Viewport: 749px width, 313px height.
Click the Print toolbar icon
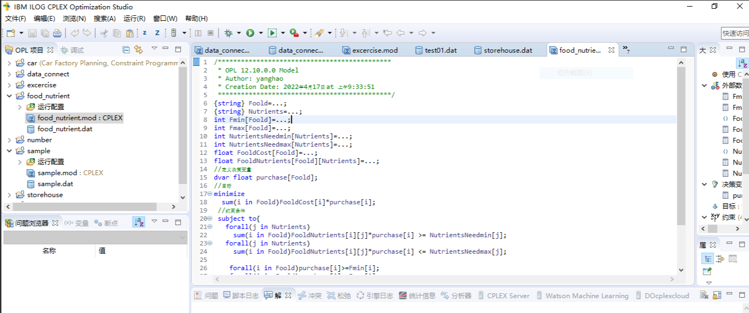click(57, 33)
